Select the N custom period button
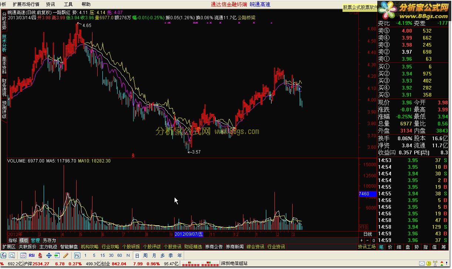This screenshot has height=269, width=452. coord(128,255)
